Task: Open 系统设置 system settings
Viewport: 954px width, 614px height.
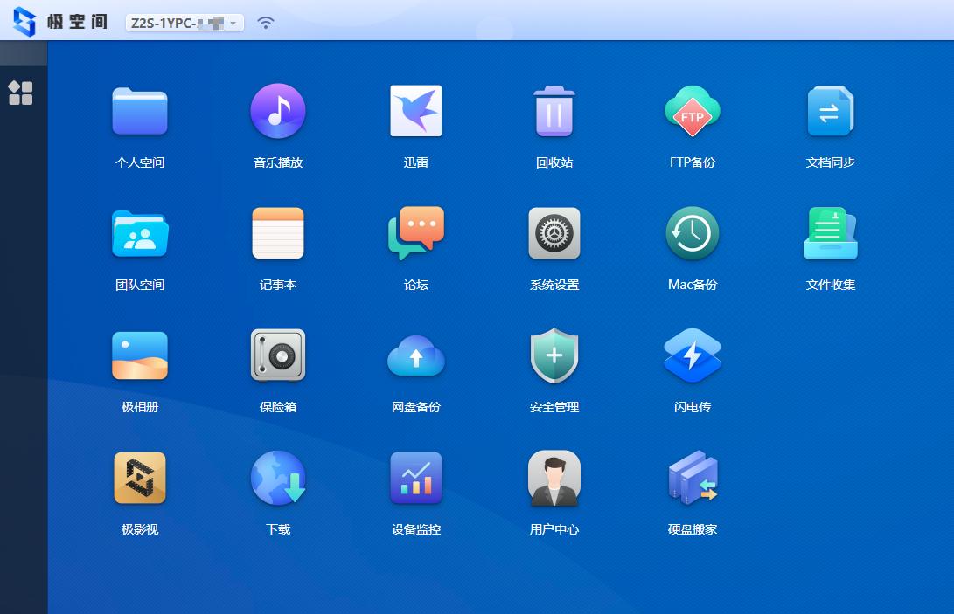Action: (554, 234)
